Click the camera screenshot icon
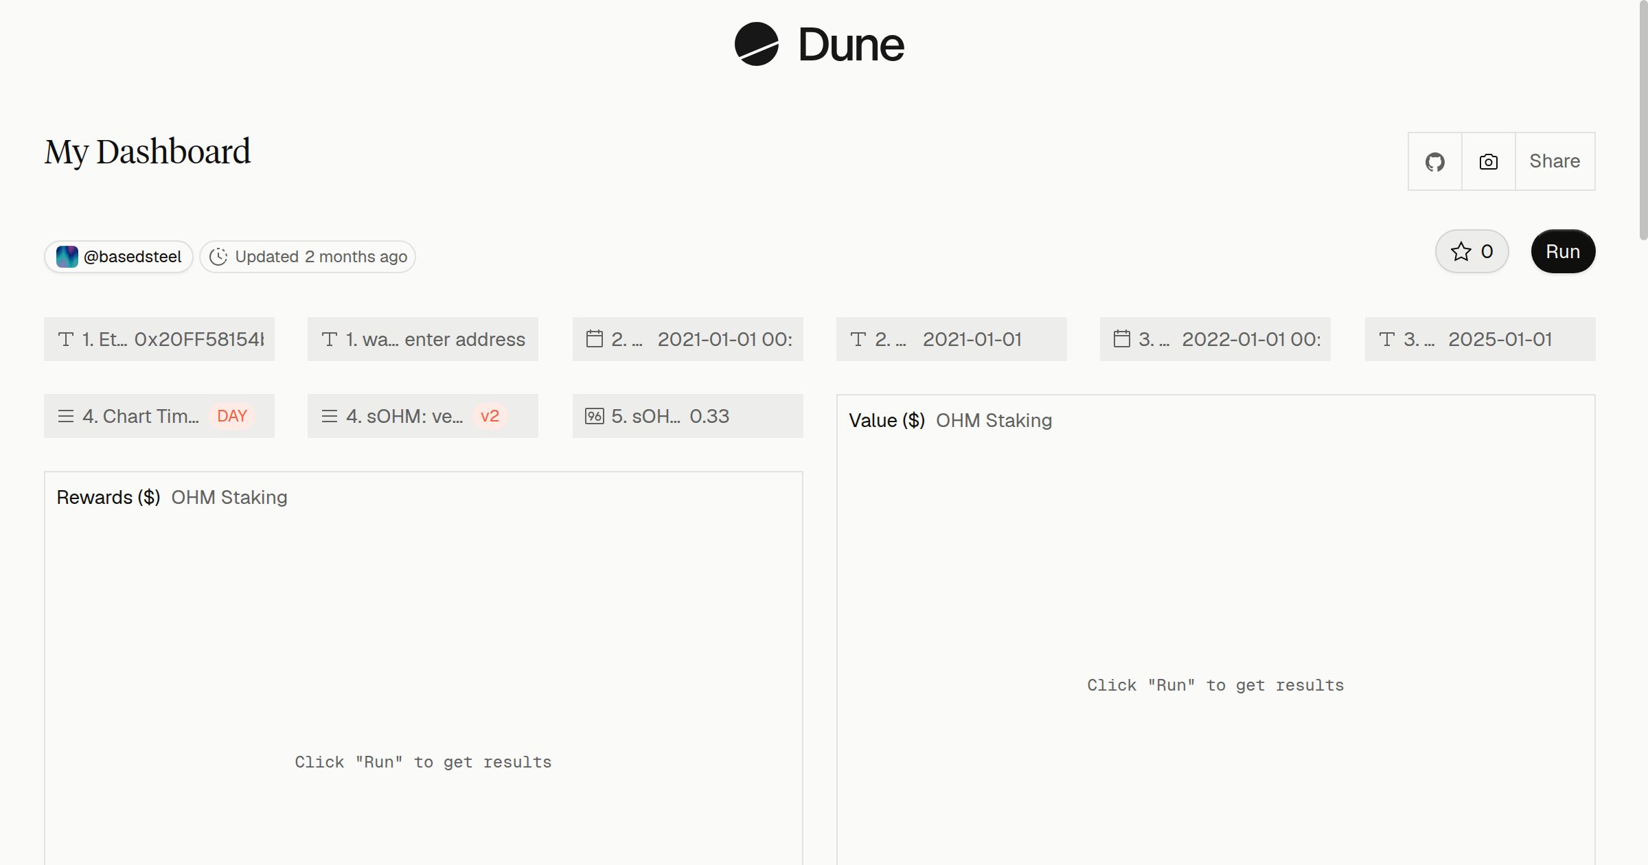 1488,161
